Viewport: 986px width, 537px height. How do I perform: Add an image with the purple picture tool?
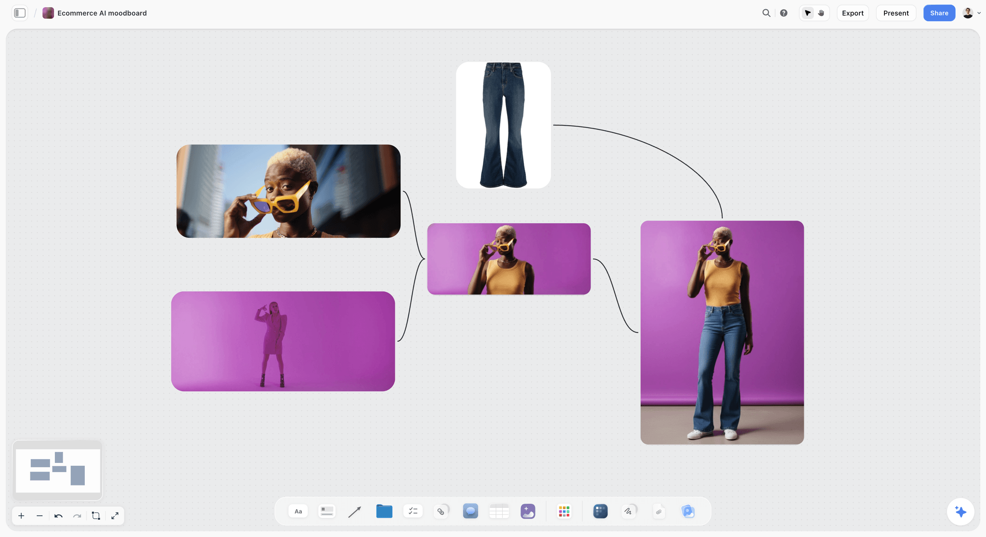click(528, 511)
